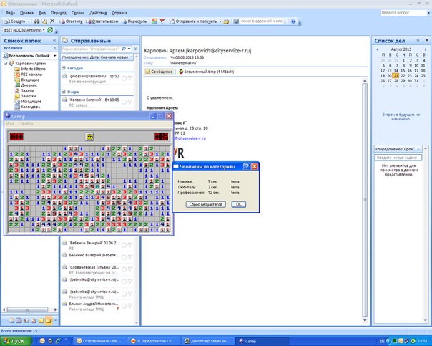This screenshot has width=432, height=346.
Task: Open the Игра menu in Minesweeper
Action: (x=10, y=124)
